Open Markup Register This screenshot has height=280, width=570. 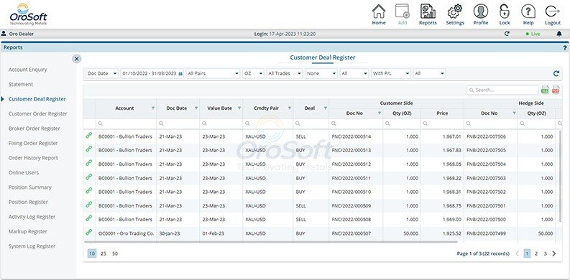click(x=27, y=231)
